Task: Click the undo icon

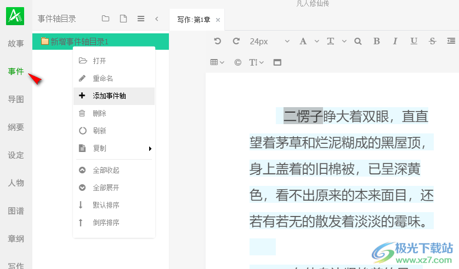Action: tap(218, 41)
